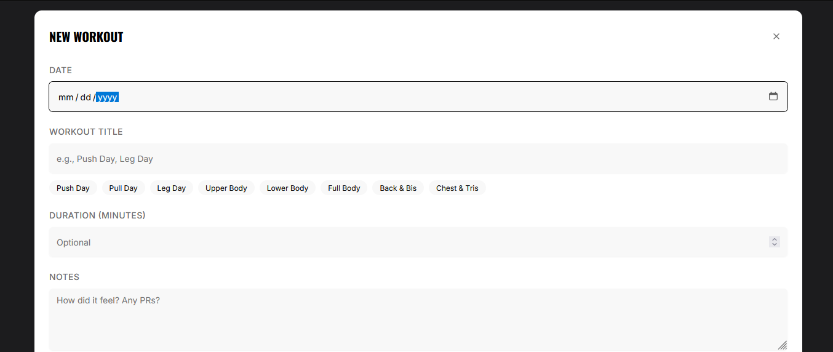Choose the Back & Bis preset
The image size is (833, 352).
(398, 188)
